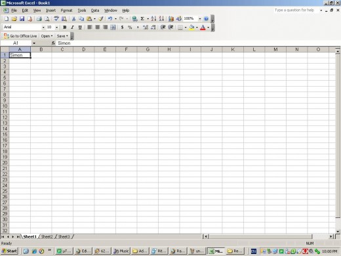Viewport: 341px width, 256px height.
Task: Select column header C
Action: [62, 49]
